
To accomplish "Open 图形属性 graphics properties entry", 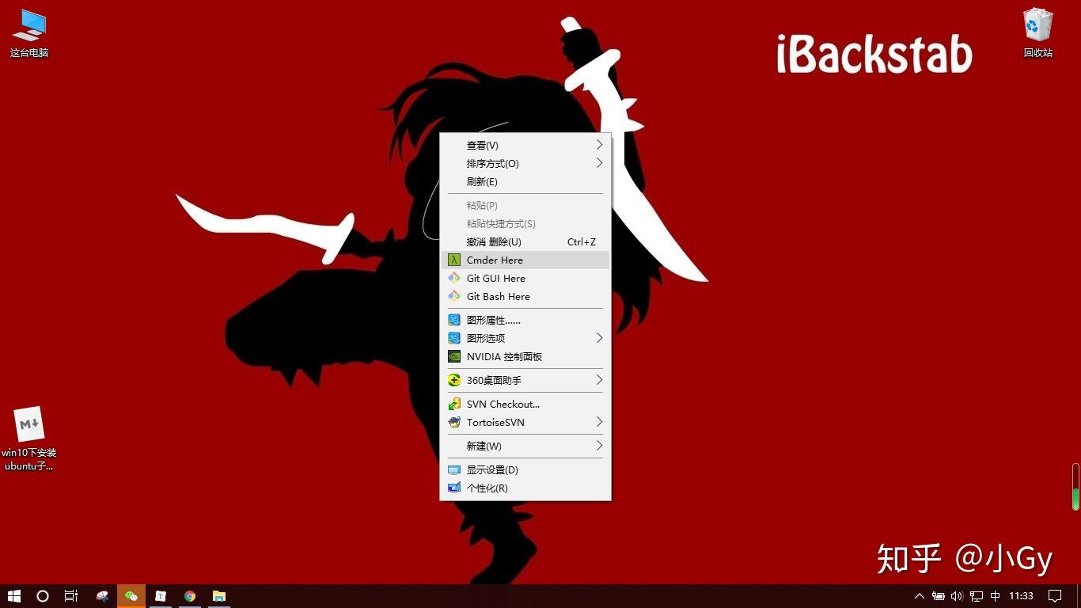I will click(525, 320).
